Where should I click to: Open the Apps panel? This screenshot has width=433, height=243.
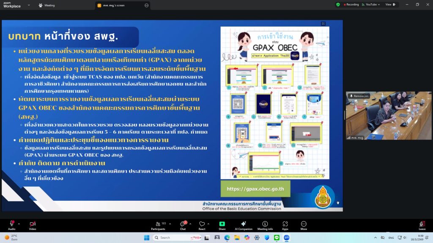pos(285,224)
